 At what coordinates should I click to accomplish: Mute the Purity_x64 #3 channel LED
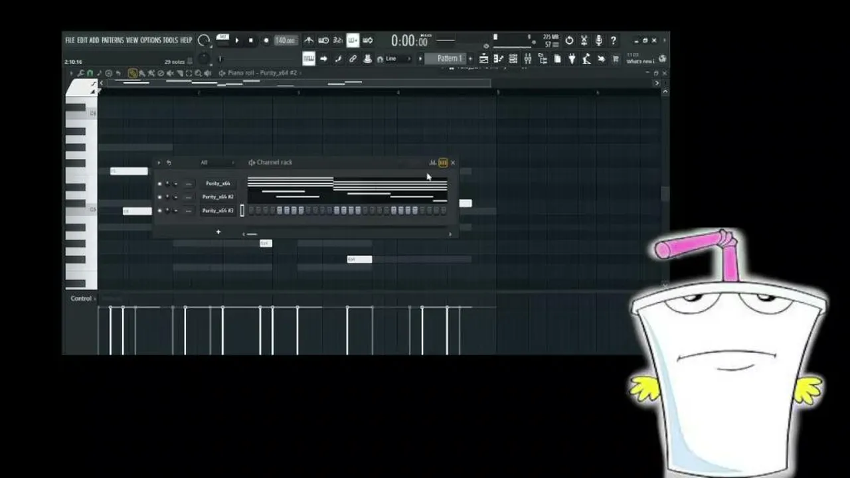pyautogui.click(x=159, y=210)
